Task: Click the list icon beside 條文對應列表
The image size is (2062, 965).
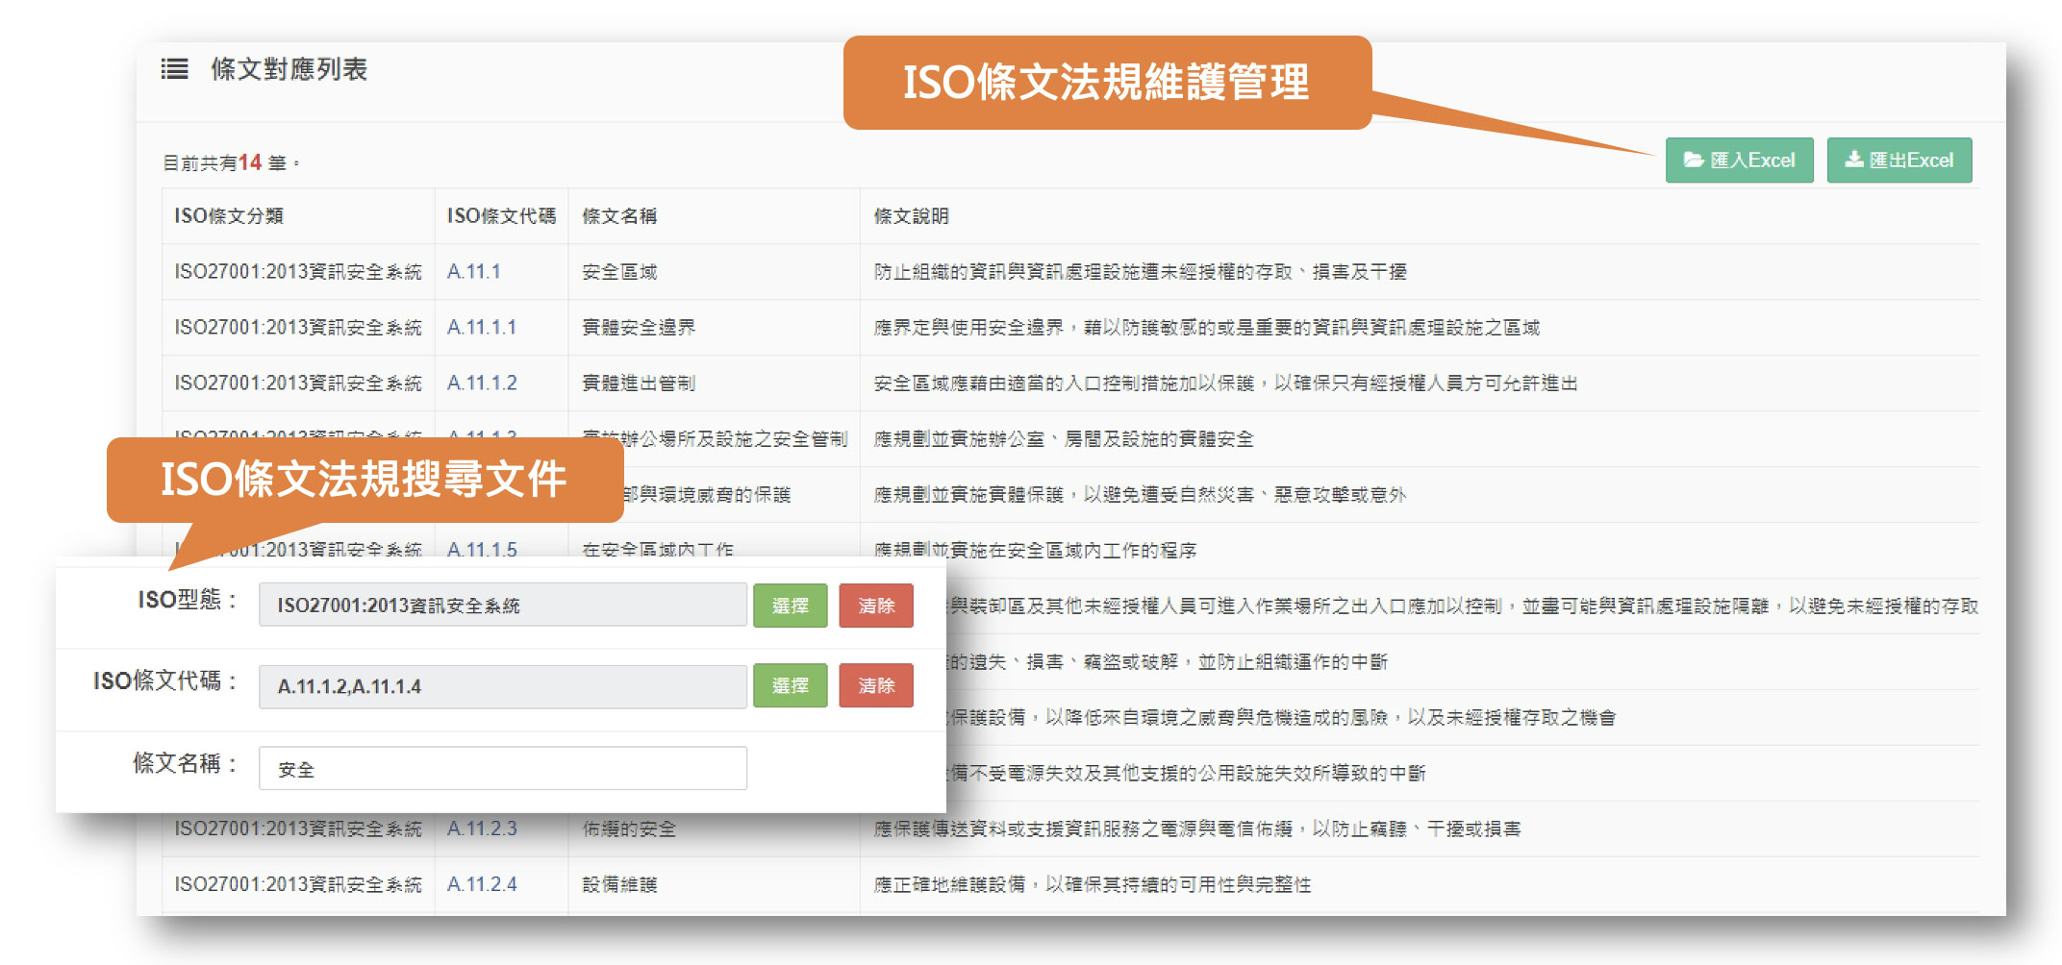Action: pos(174,69)
